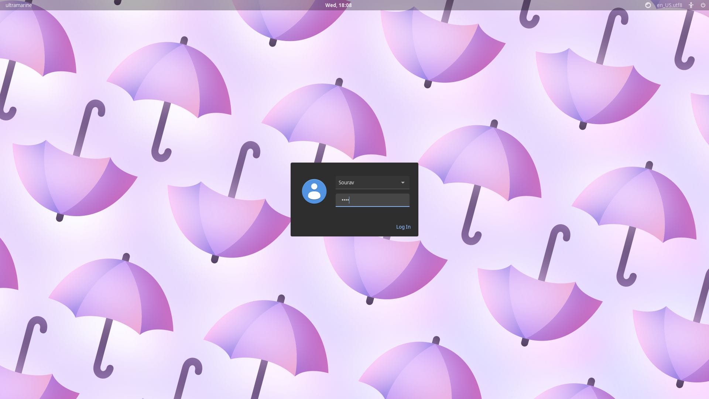The image size is (709, 399).
Task: Select the en_US.utf8 keyboard layout indicator
Action: click(669, 5)
